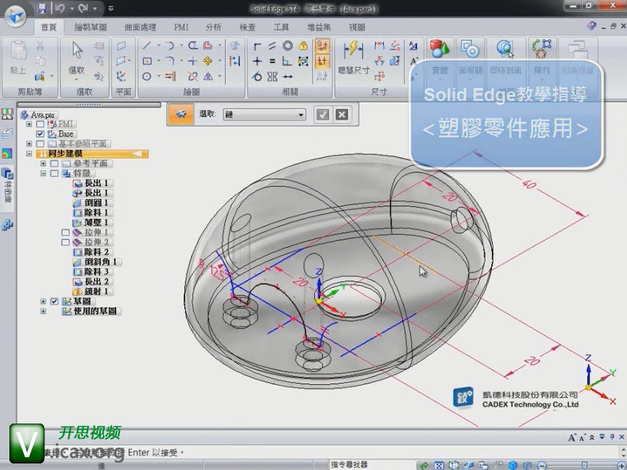Click the X cancel button on command bar
Viewport: 627px width, 470px height.
[342, 114]
